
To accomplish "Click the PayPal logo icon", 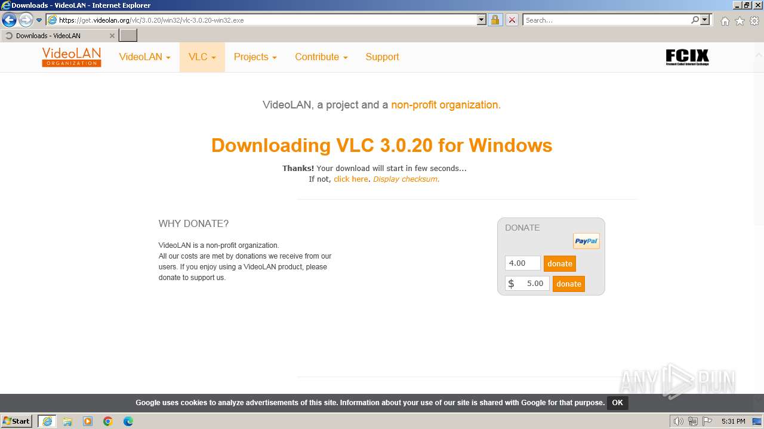I will [x=586, y=241].
